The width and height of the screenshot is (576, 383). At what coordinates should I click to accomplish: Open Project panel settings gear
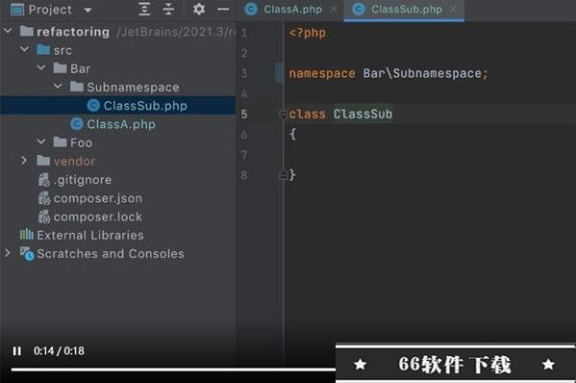coord(199,10)
